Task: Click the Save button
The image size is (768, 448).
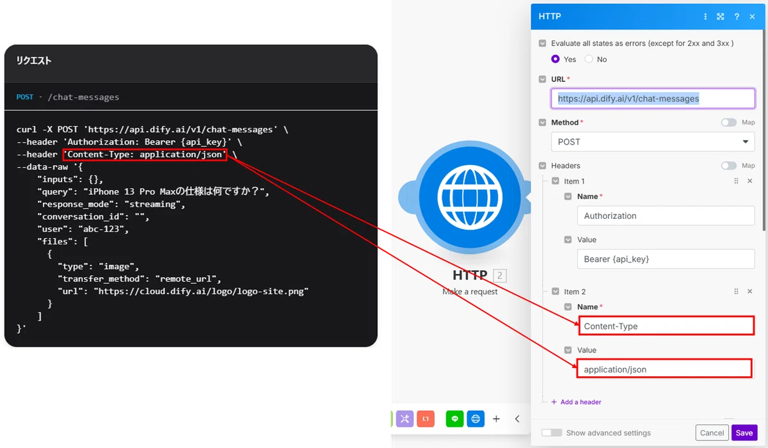Action: point(744,433)
